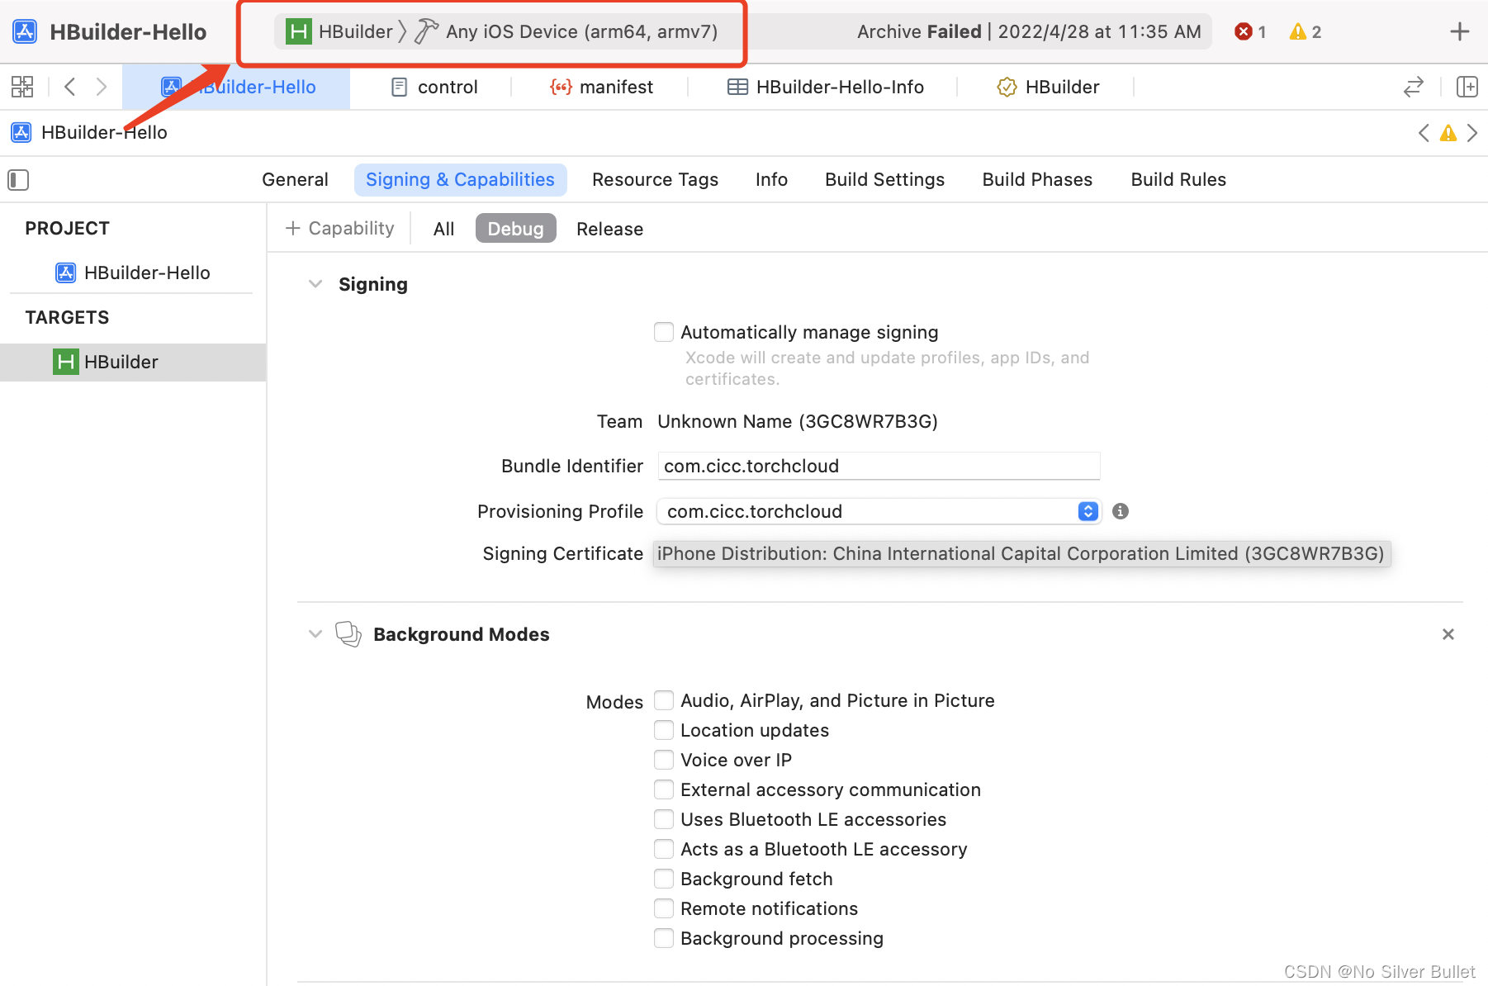Image resolution: width=1488 pixels, height=986 pixels.
Task: Open Build Rules tab
Action: click(1178, 180)
